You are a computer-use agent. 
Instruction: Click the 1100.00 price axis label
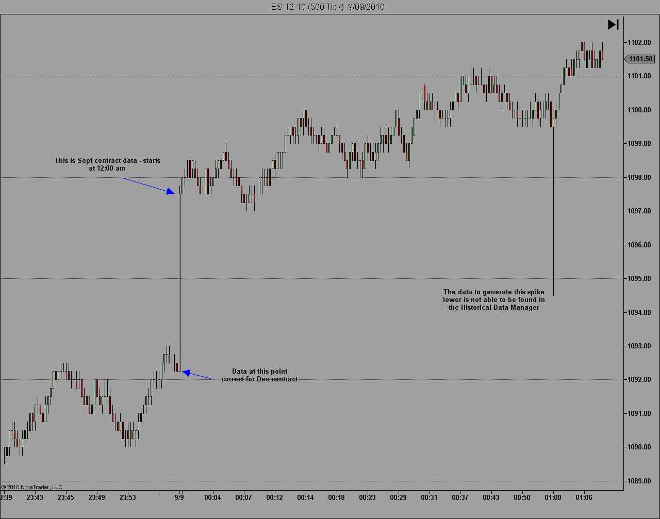(639, 110)
